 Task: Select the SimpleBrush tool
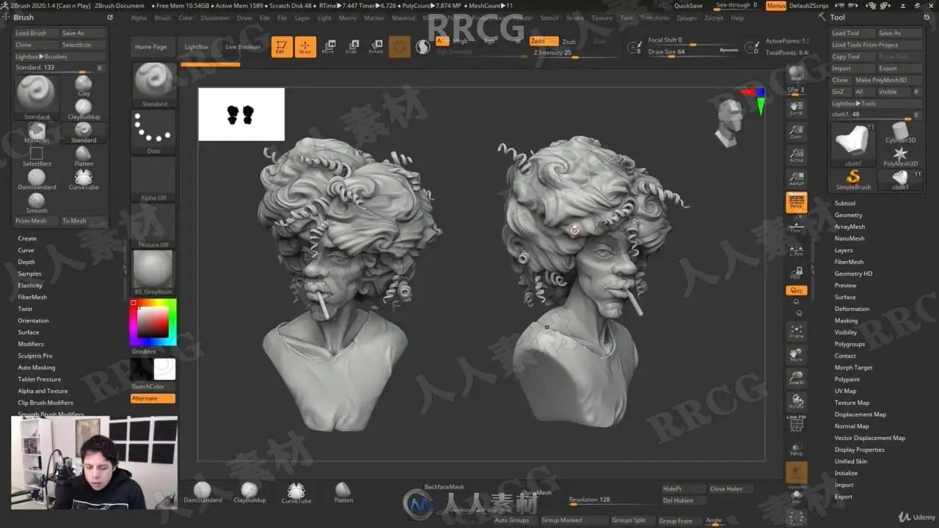(x=852, y=180)
